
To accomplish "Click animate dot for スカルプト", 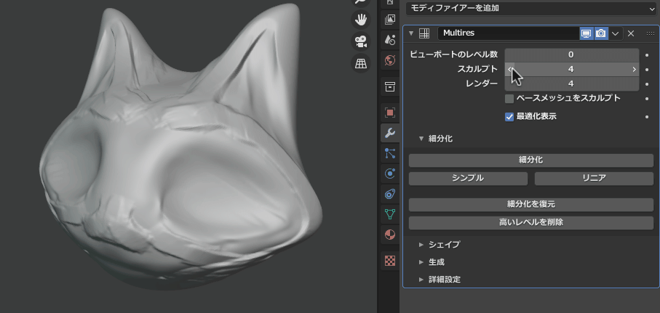I will pyautogui.click(x=647, y=69).
